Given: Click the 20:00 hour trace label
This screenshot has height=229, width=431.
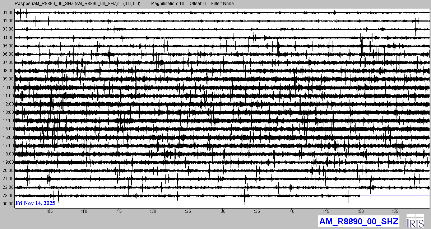Looking at the screenshot, I should [8, 170].
